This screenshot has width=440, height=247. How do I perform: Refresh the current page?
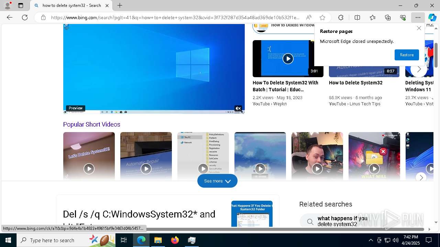(25, 17)
